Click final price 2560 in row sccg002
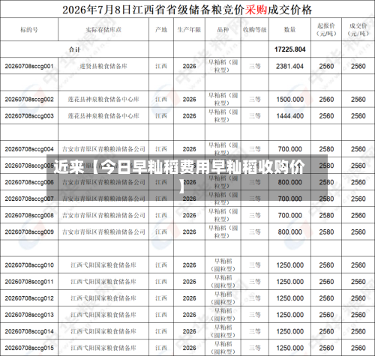 coord(358,100)
